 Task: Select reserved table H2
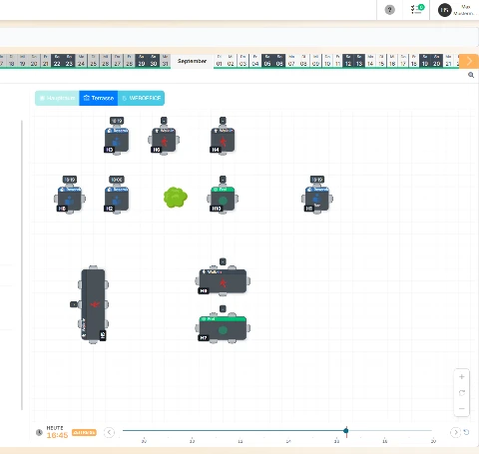pos(117,199)
